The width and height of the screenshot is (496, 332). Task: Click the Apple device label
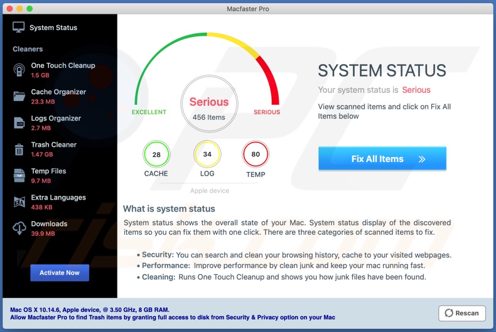coord(210,191)
